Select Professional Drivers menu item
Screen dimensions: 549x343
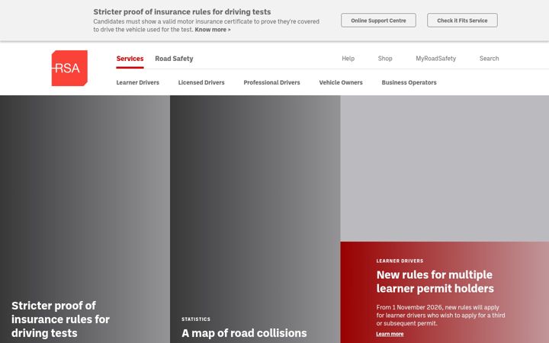pos(271,82)
